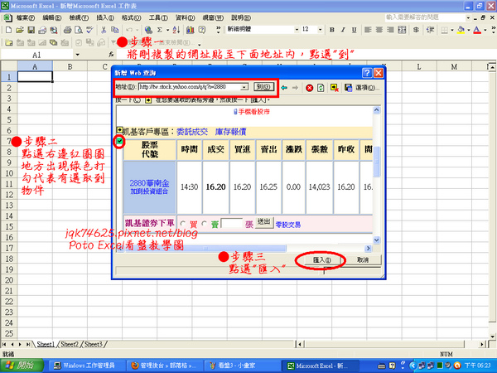Switch to the Sheet2 tab
This screenshot has height=373, width=497.
pos(70,344)
